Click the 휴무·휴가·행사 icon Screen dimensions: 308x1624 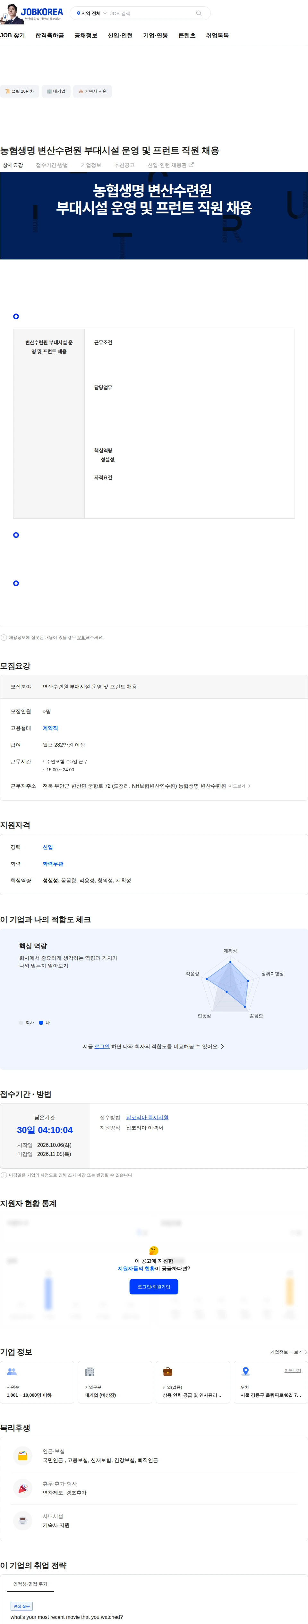pos(23,1488)
